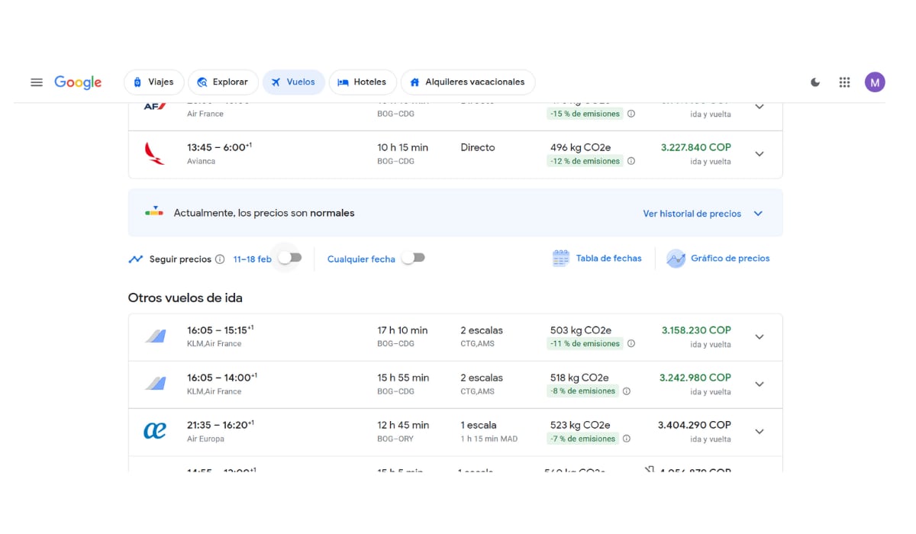The height and width of the screenshot is (534, 916).
Task: Open the account avatar M
Action: pyautogui.click(x=875, y=82)
